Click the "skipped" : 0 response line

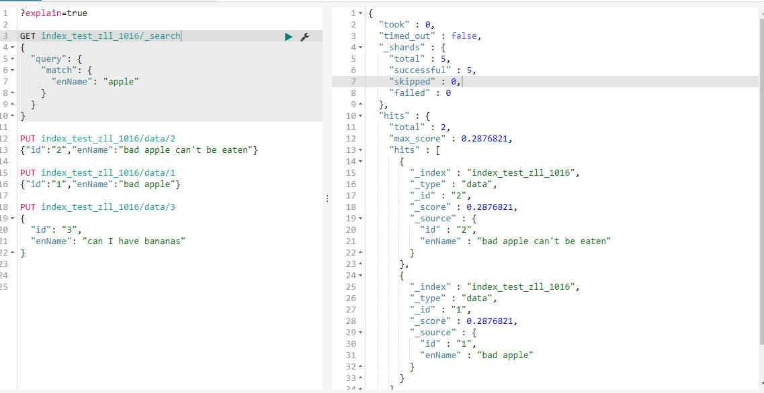click(425, 82)
